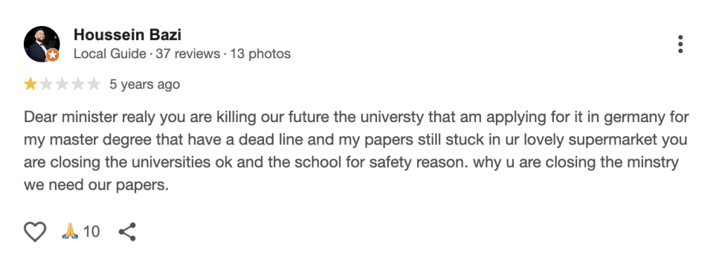Click the second gray rating star
719x268 pixels.
[46, 84]
